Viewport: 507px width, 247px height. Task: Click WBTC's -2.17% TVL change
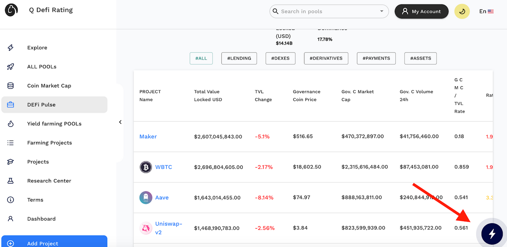click(x=264, y=167)
